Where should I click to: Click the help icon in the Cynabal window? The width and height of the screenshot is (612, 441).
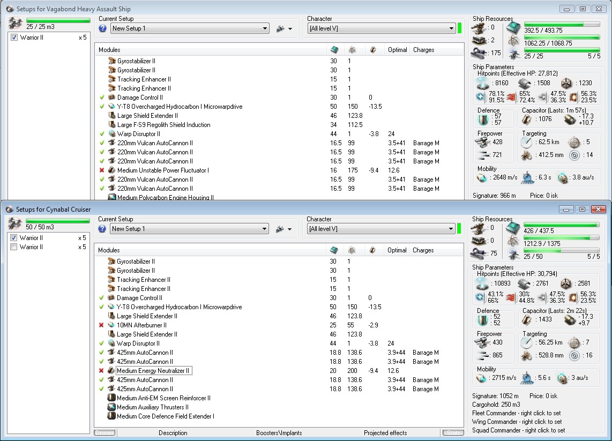102,229
